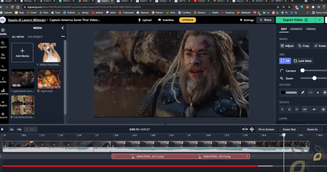Select the Text tool in sidebar
The image size is (327, 172).
(3, 56)
